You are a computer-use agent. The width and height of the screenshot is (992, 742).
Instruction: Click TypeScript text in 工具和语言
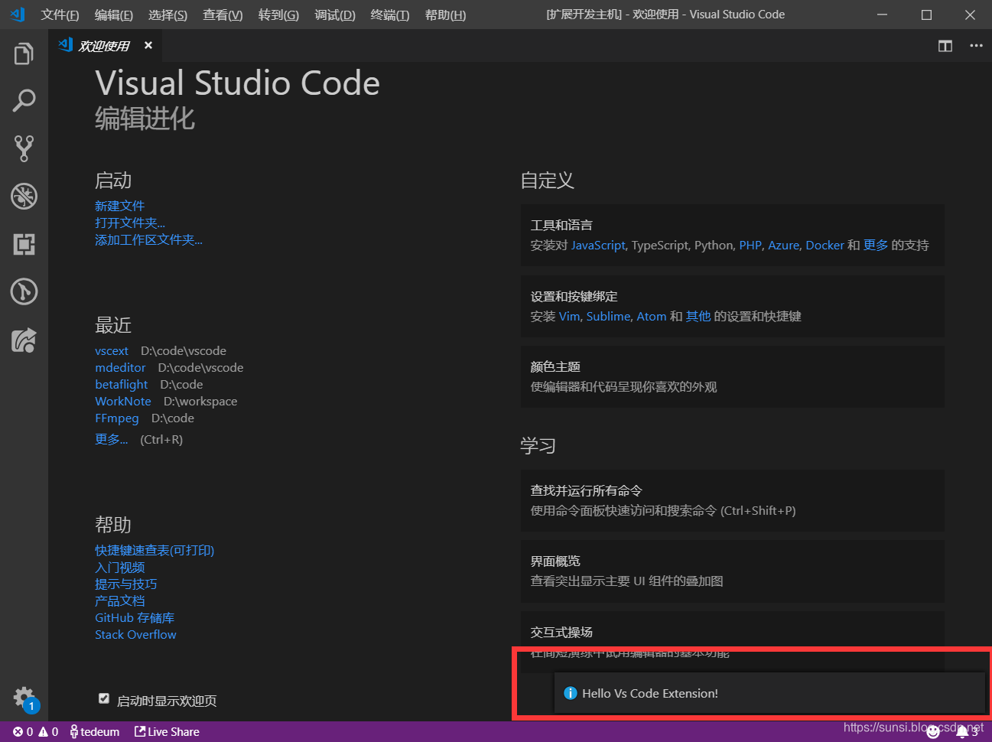pyautogui.click(x=659, y=245)
